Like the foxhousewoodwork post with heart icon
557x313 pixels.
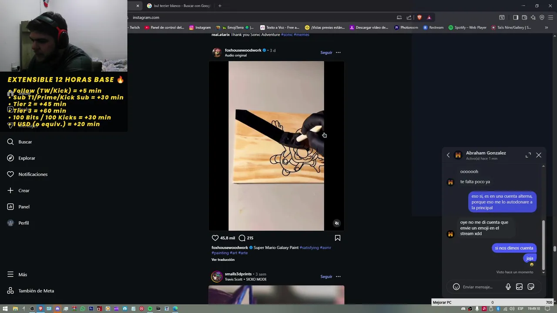(x=215, y=238)
